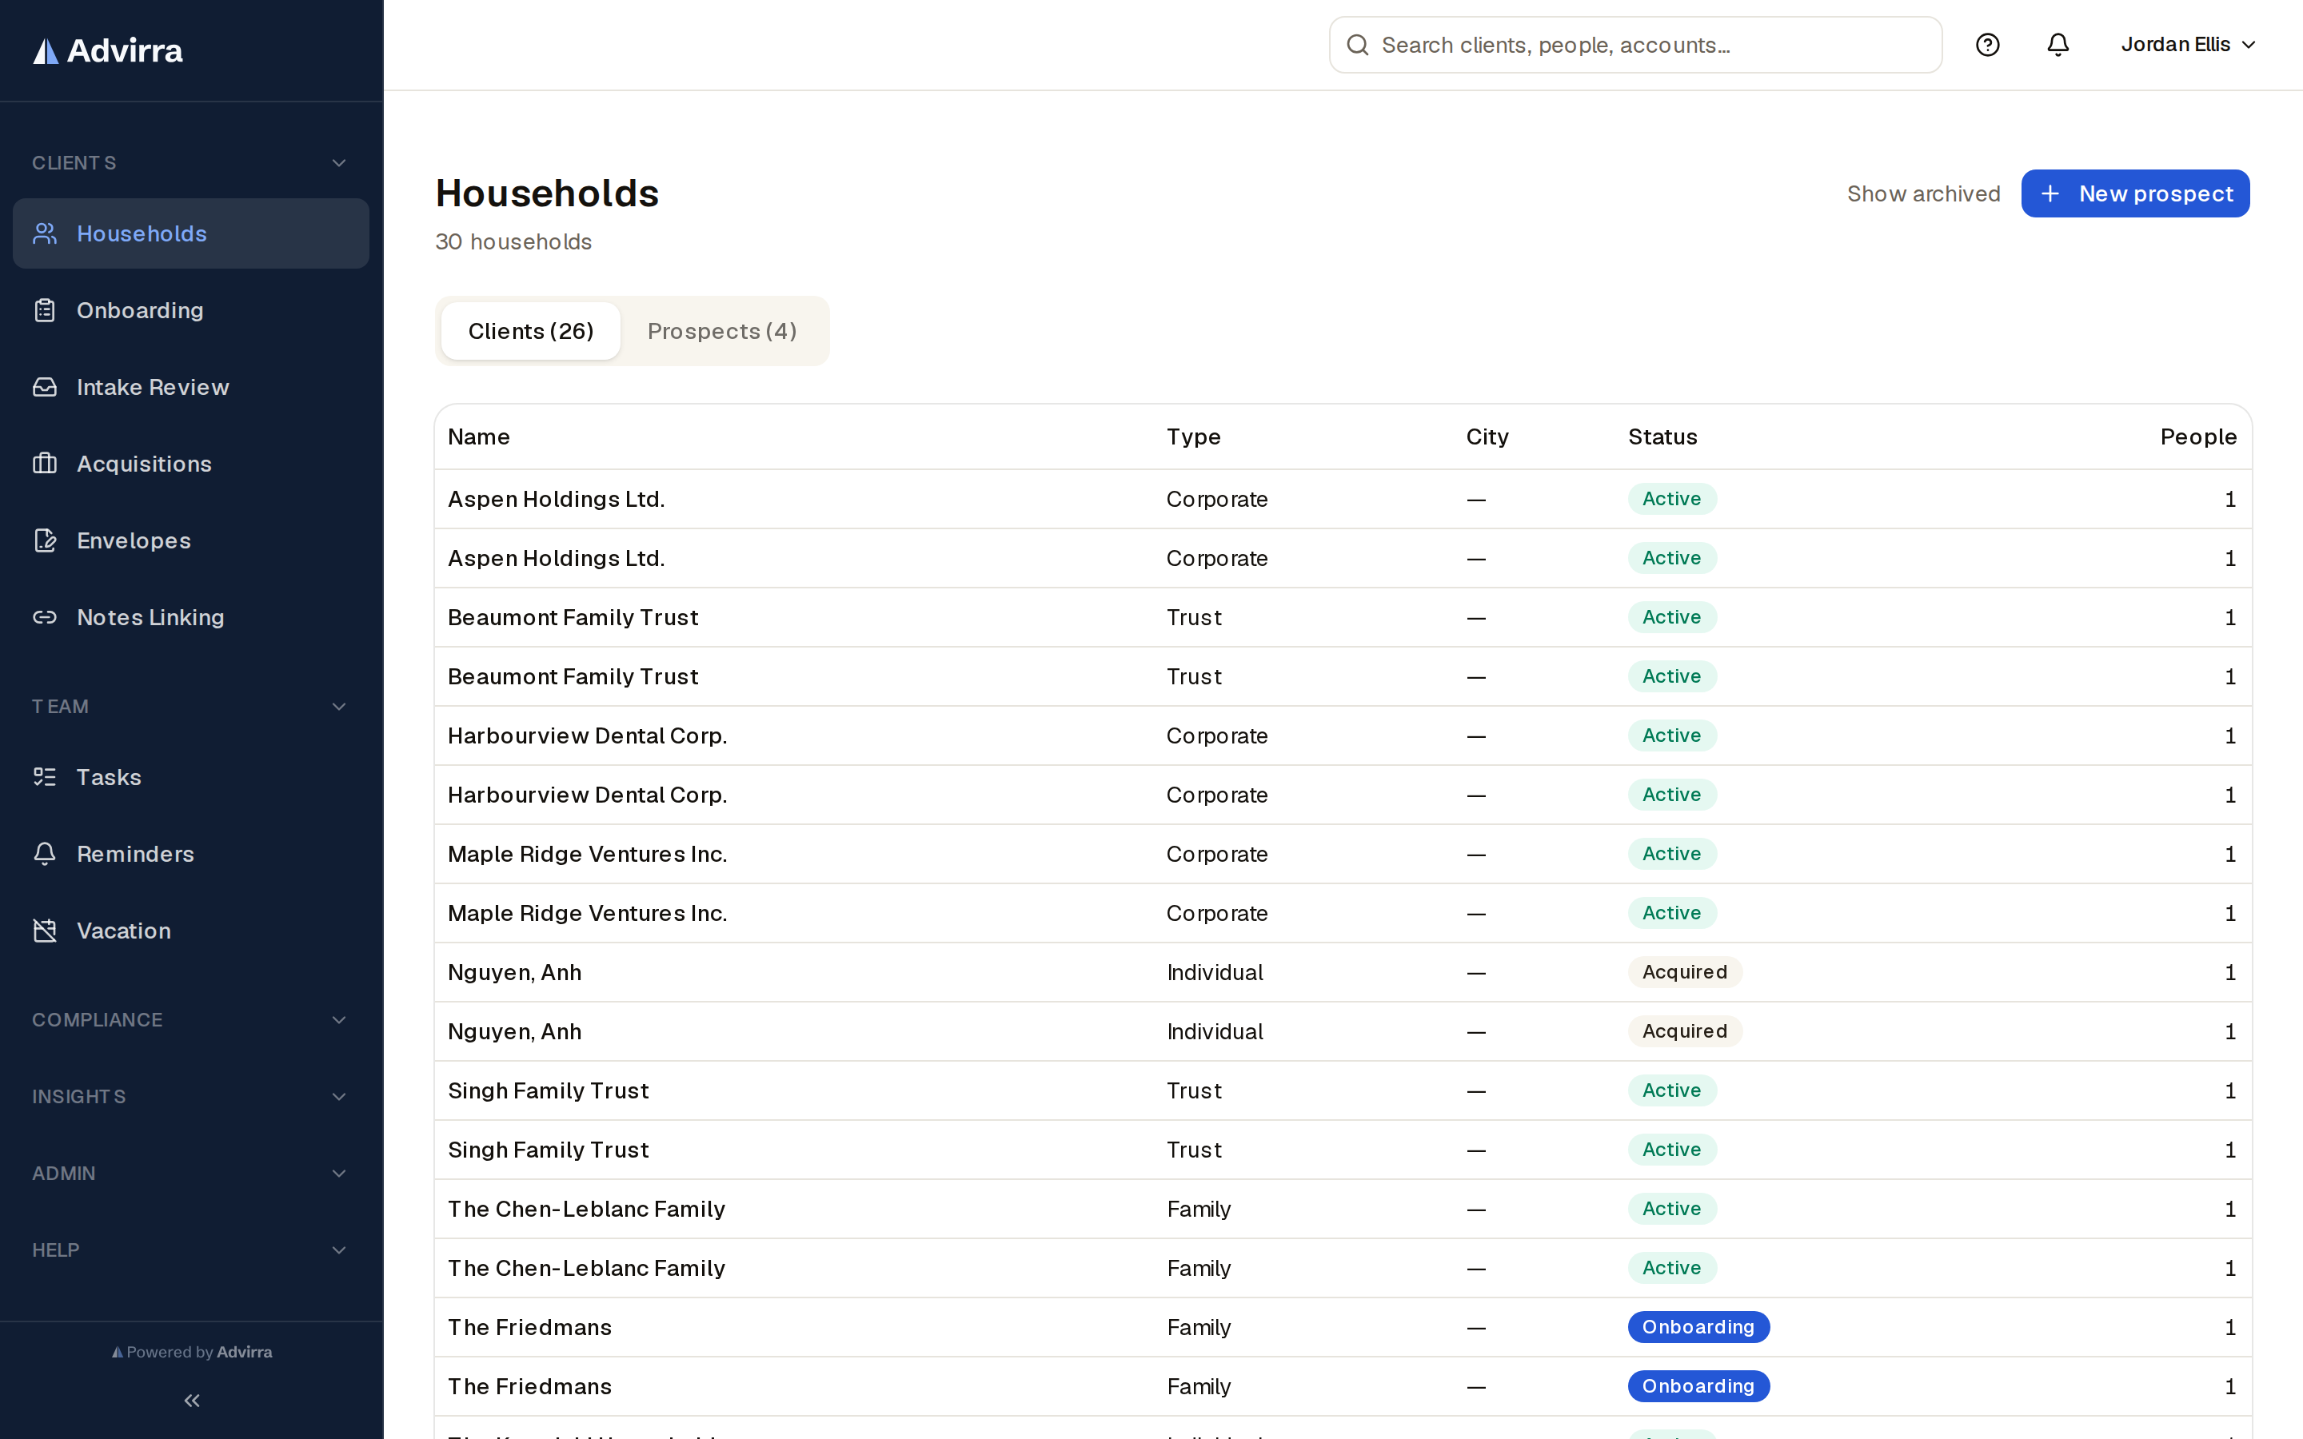Collapse sidebar with double chevron icon
2303x1439 pixels.
(191, 1400)
